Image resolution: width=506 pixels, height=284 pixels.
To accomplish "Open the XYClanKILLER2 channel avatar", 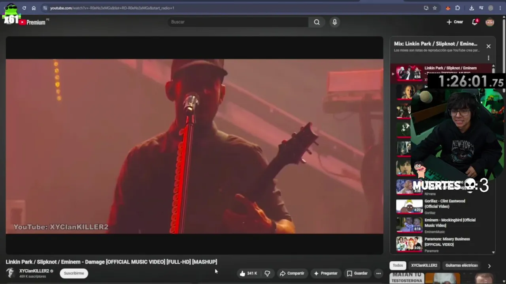I will (10, 273).
